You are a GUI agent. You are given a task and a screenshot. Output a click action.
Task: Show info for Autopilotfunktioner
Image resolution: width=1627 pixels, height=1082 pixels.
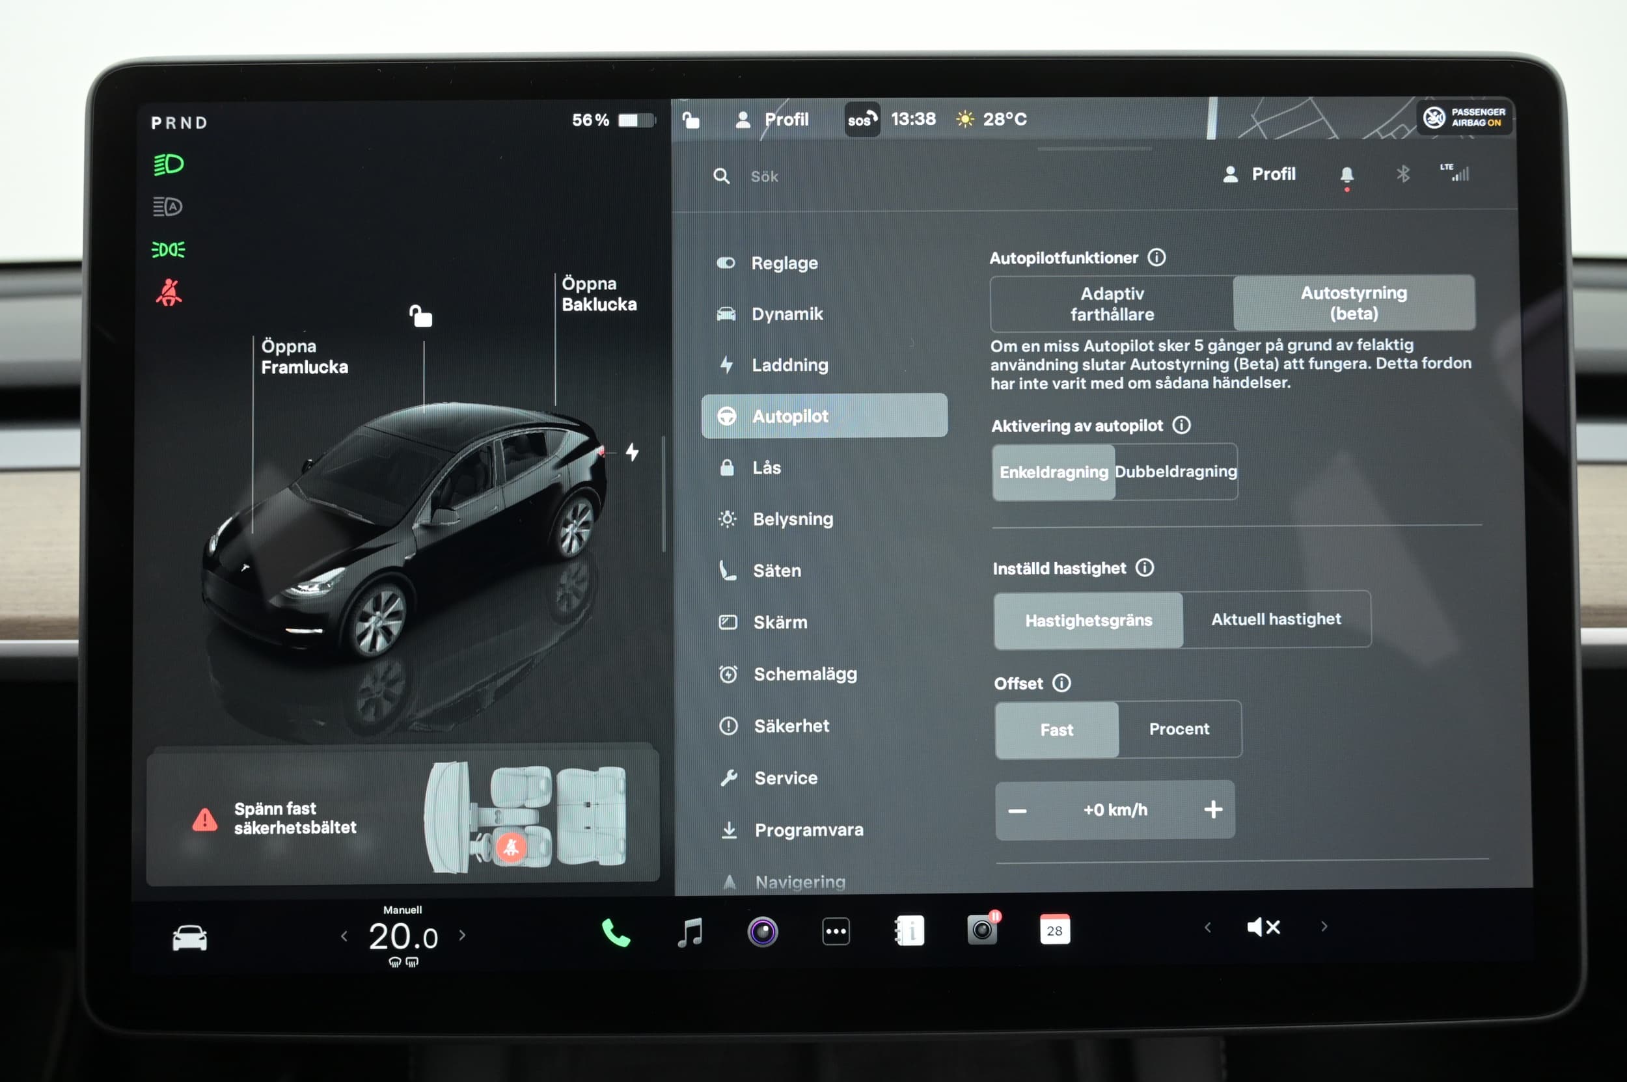[1156, 258]
